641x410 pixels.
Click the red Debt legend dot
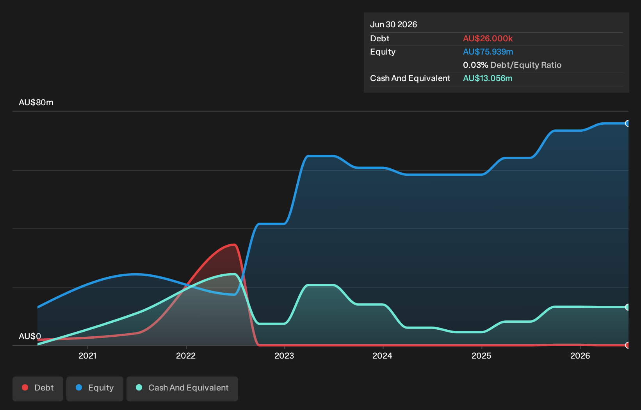click(25, 387)
